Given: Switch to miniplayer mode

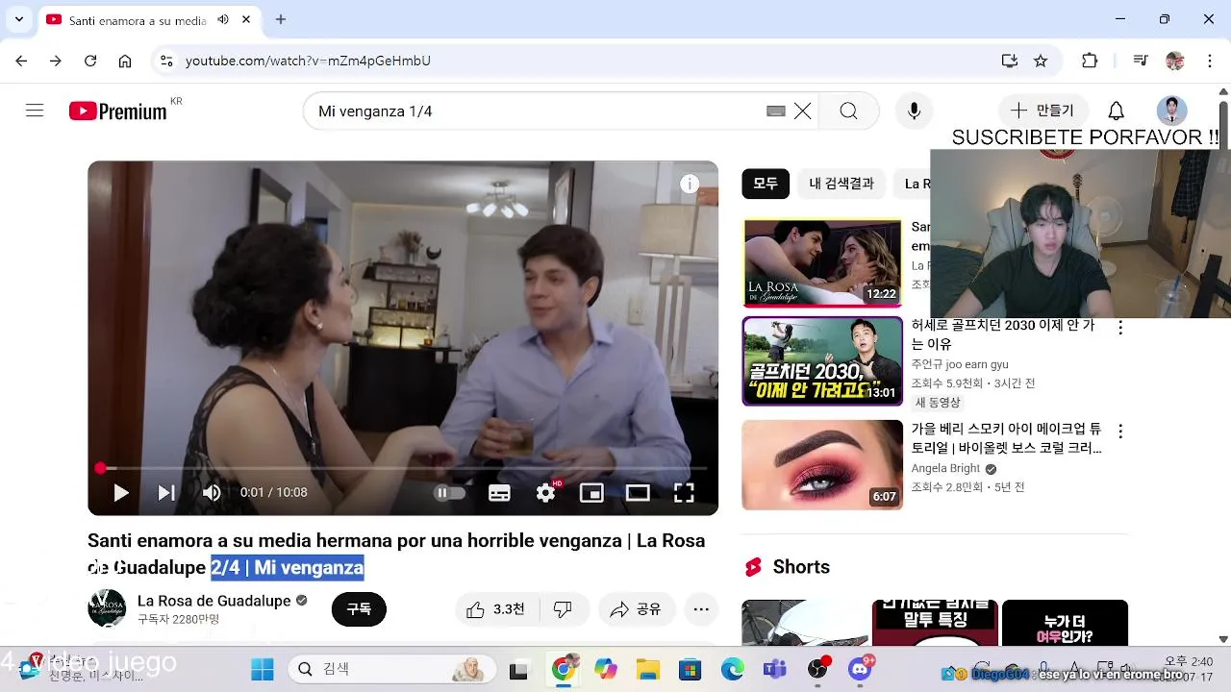Looking at the screenshot, I should [591, 493].
